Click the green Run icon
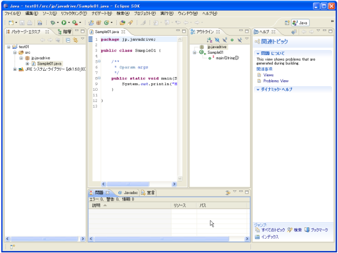 pos(64,23)
